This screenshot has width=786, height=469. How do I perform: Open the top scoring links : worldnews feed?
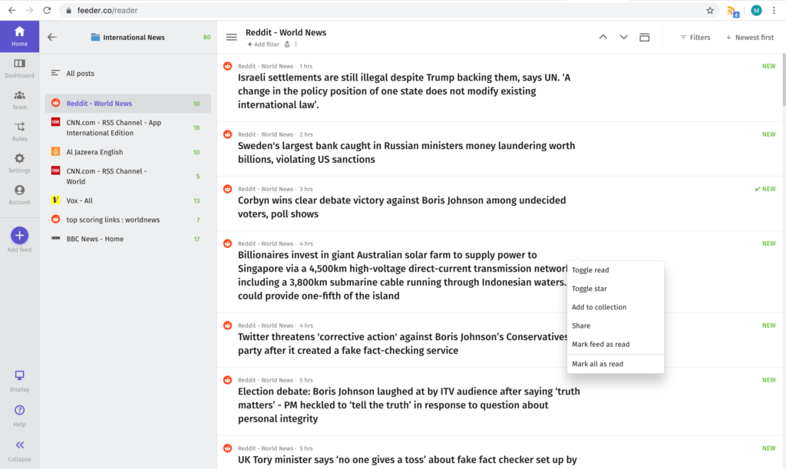[x=128, y=220]
